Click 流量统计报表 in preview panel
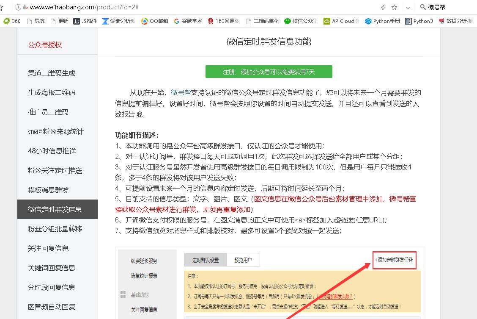 pos(144,276)
